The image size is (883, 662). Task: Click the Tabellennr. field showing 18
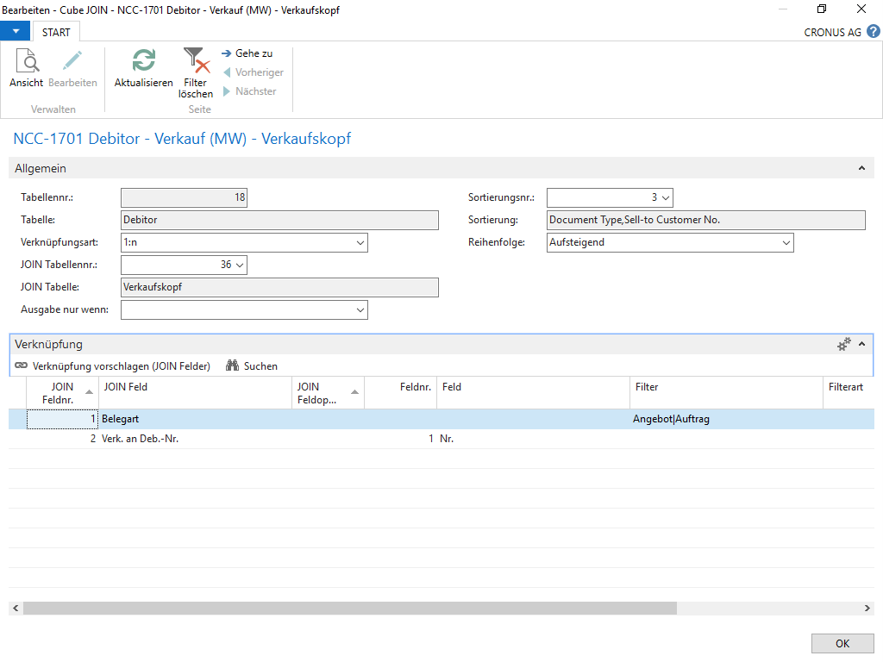click(x=185, y=197)
